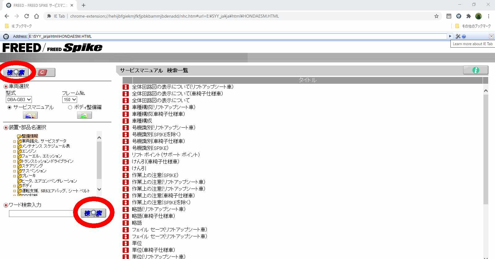Open the フレームNo. 150 dropdown
This screenshot has height=259, width=495.
(x=70, y=100)
